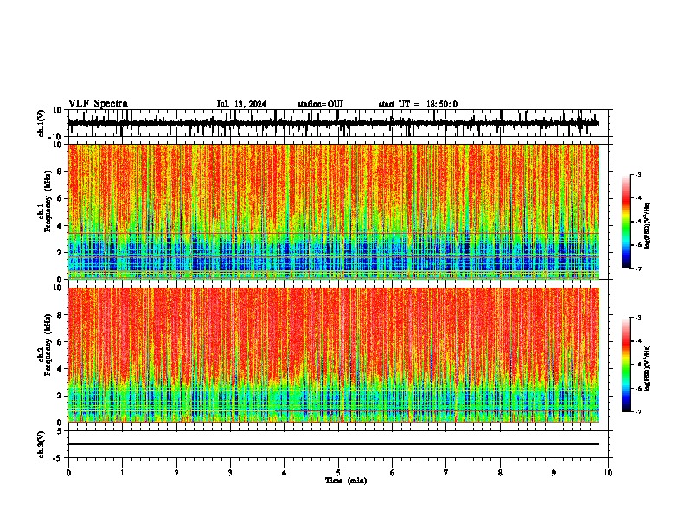
Task: Click the "station=OUI" header label
Action: pos(320,104)
